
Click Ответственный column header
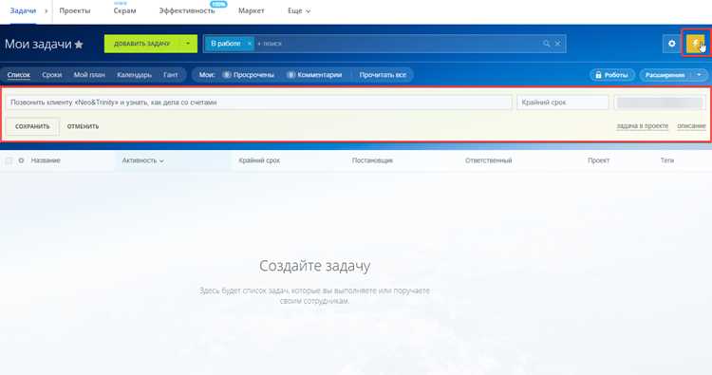[488, 160]
